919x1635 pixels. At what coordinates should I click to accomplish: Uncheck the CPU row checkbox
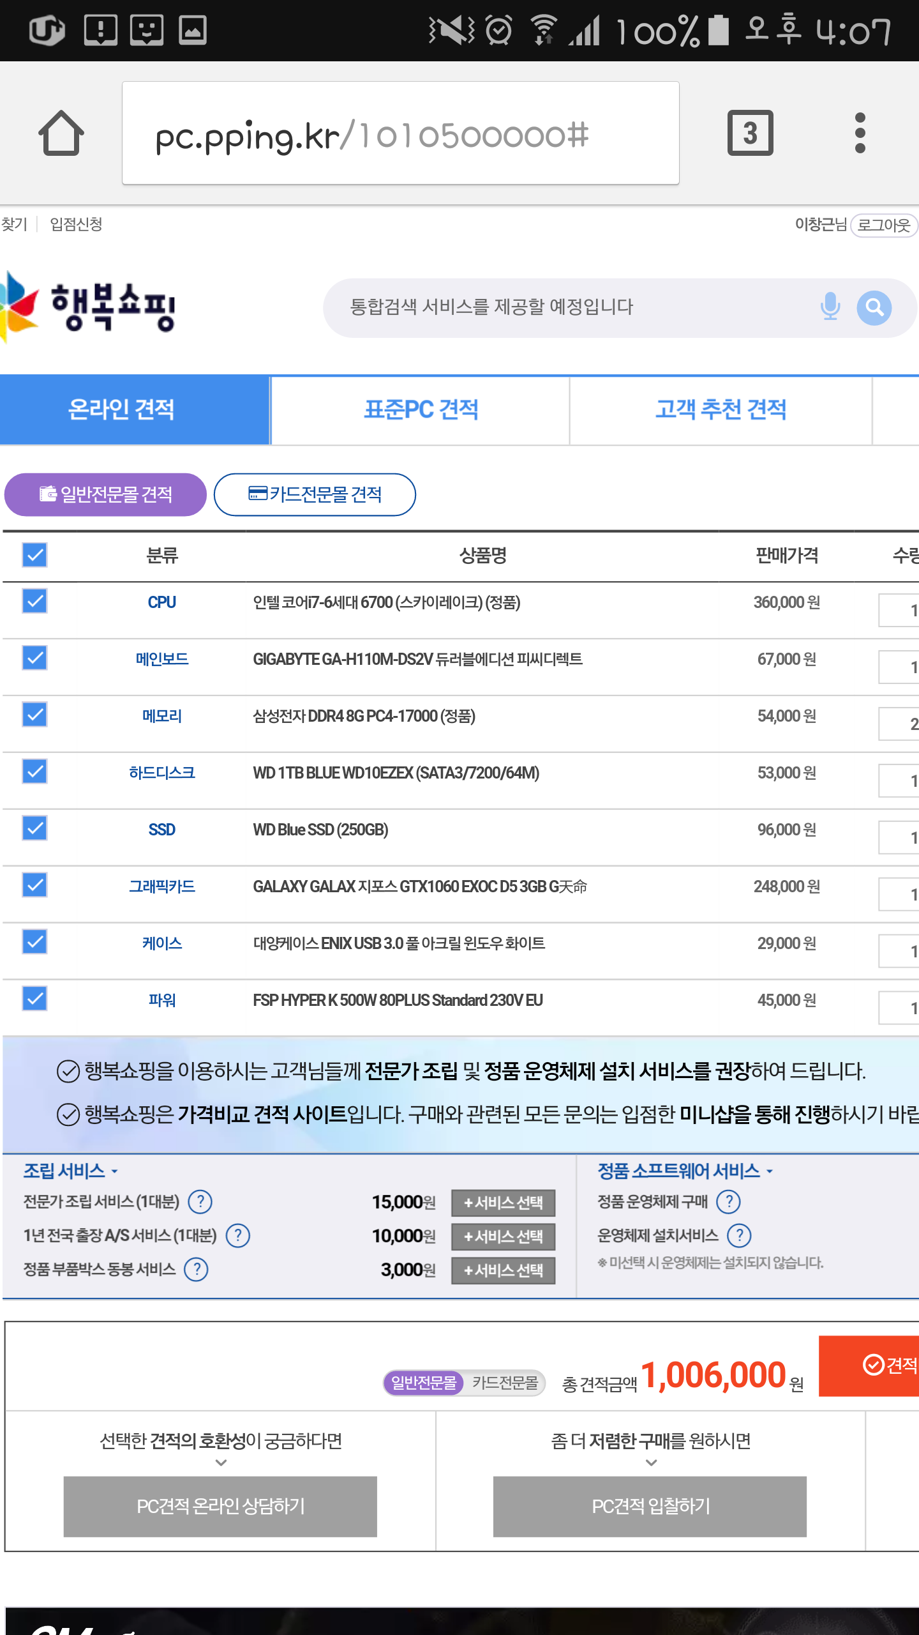pos(34,601)
